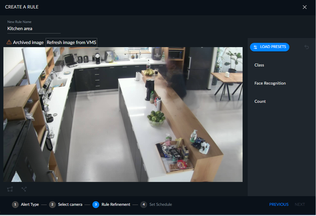
Task: Click the Archived image label
Action: (x=28, y=42)
